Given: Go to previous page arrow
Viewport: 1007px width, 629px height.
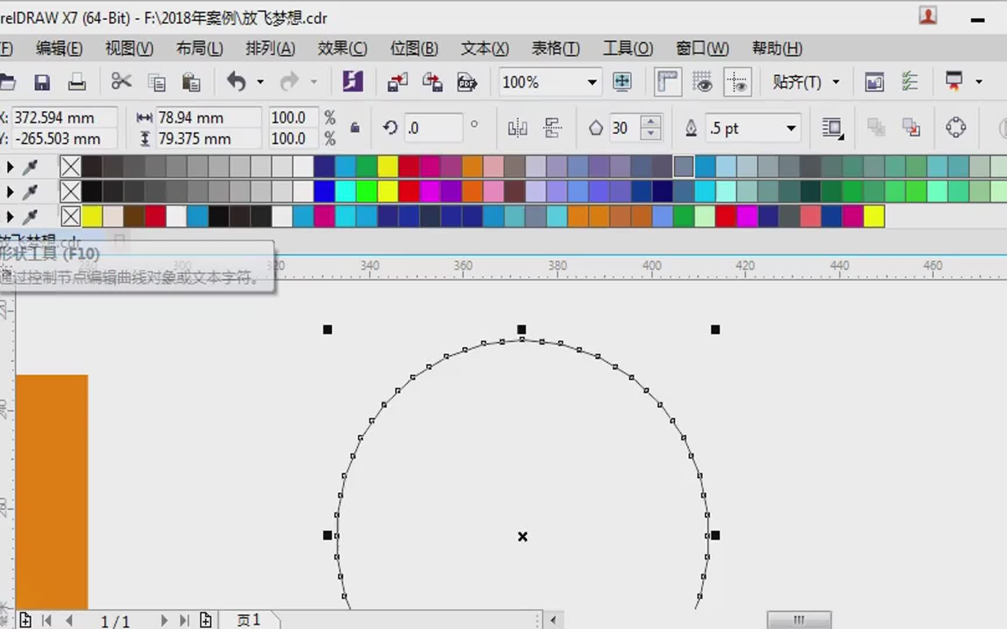Looking at the screenshot, I should [69, 620].
